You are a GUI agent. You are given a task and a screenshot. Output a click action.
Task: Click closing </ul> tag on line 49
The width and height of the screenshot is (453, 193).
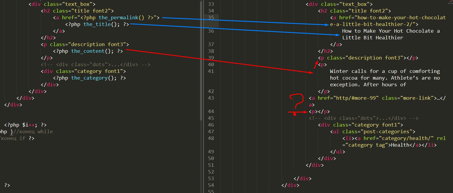338,152
